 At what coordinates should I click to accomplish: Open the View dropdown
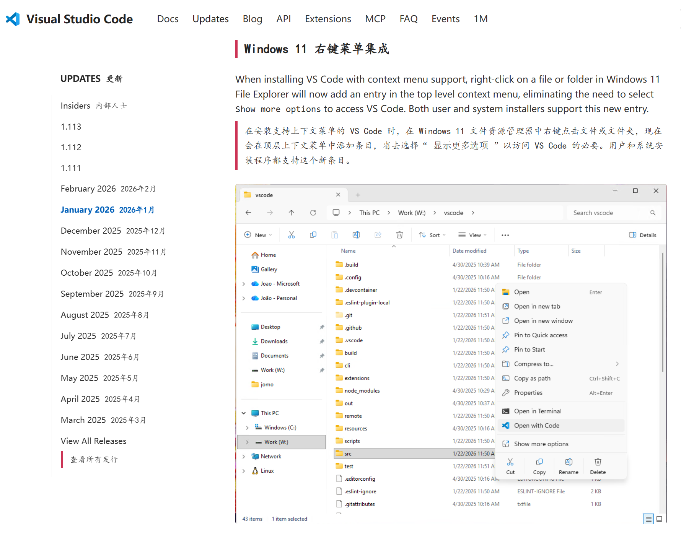point(472,235)
